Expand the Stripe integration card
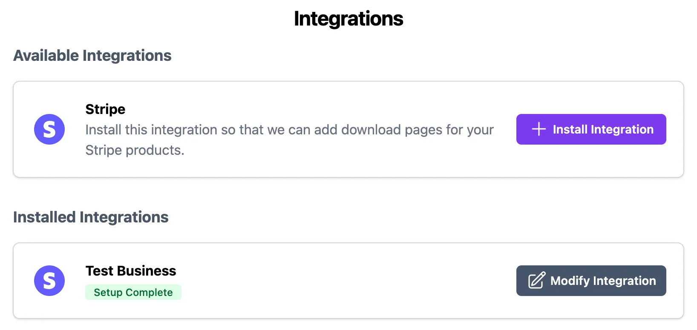 point(298,129)
